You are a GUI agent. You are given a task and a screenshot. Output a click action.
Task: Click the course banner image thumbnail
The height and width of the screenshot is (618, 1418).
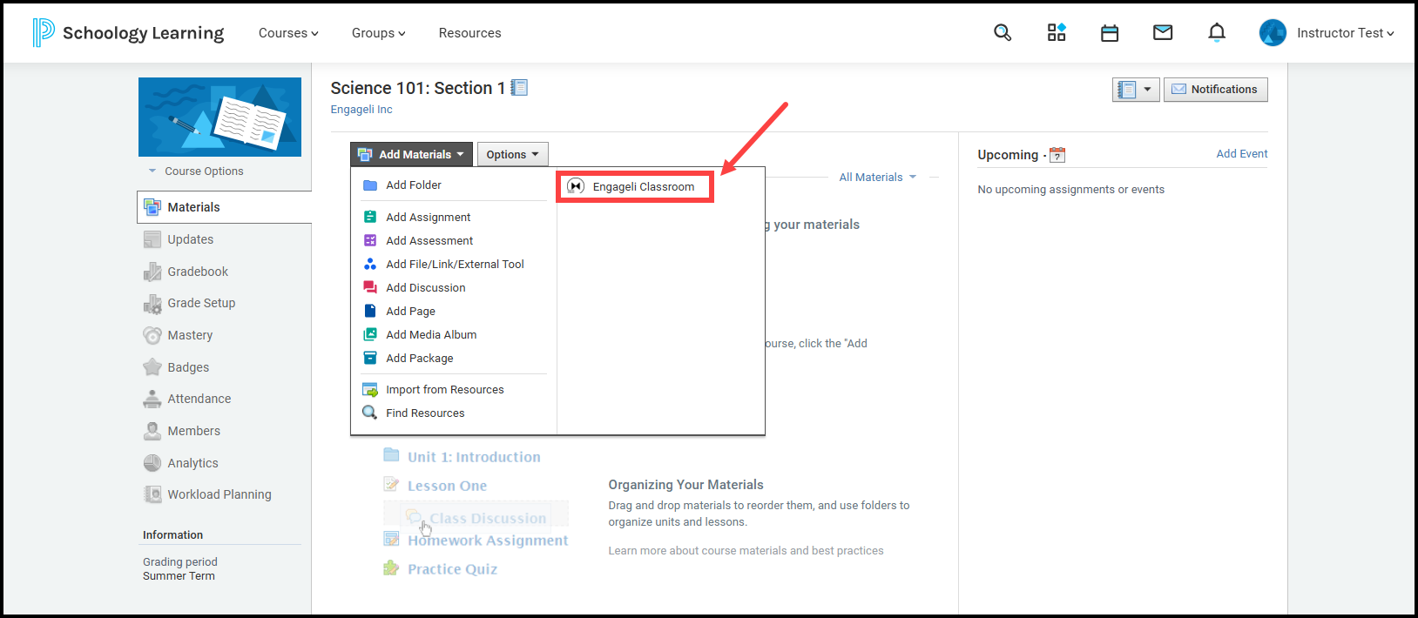click(x=219, y=117)
